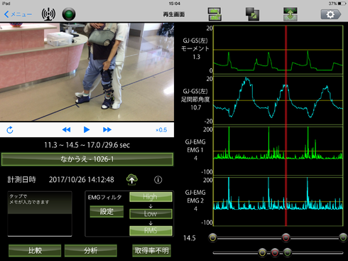Tap the 15:04 clock in status bar

[175, 4]
